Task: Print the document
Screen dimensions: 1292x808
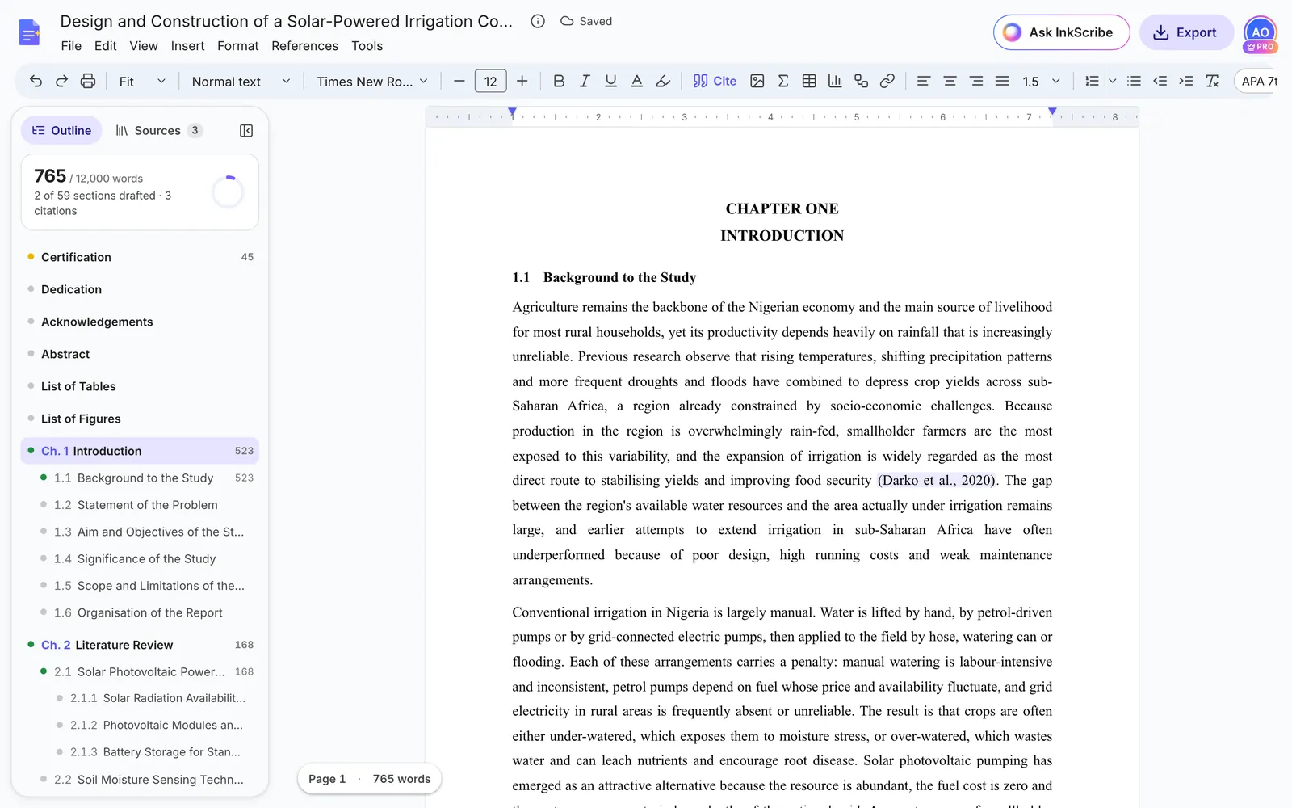Action: pos(88,81)
